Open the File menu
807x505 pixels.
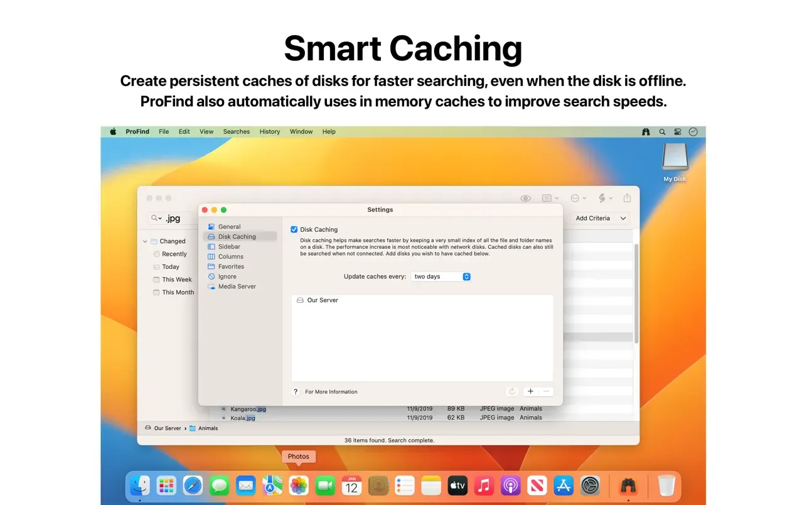coord(164,132)
